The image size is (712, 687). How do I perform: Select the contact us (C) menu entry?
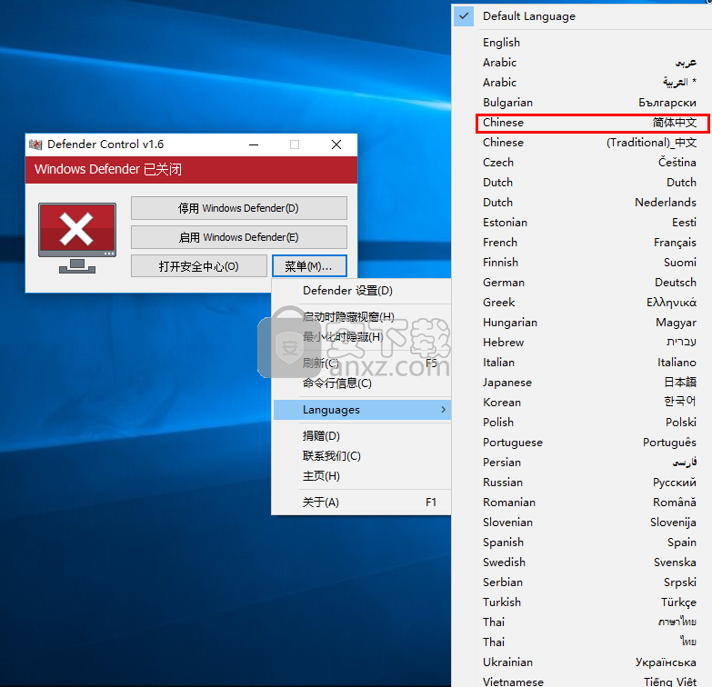[362, 456]
